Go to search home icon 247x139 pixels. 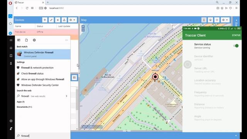point(11,48)
